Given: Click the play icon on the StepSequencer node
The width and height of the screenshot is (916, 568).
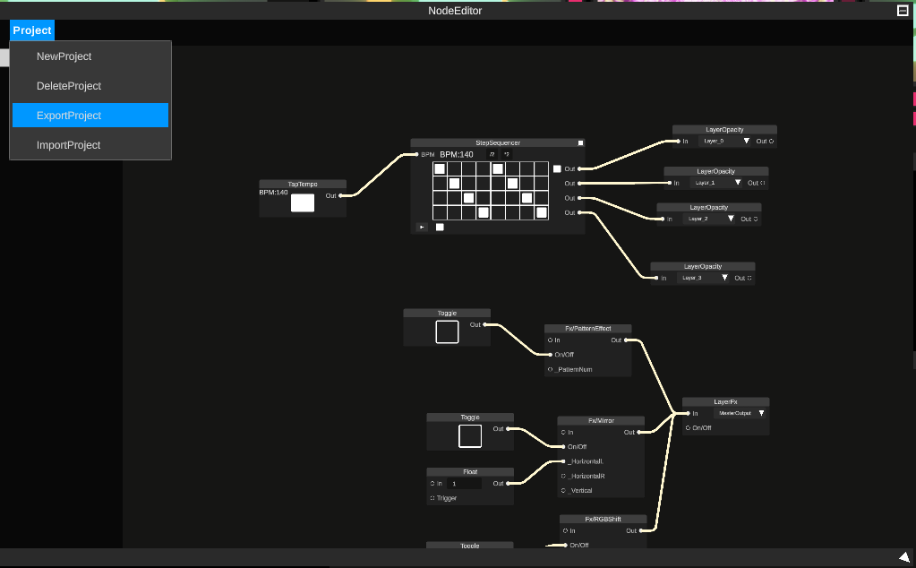Looking at the screenshot, I should (422, 227).
